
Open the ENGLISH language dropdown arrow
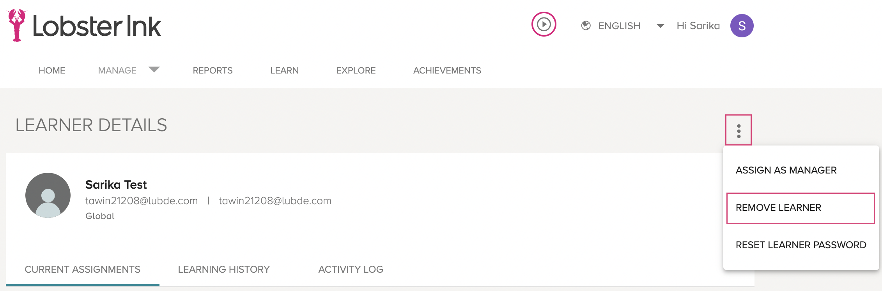click(660, 26)
